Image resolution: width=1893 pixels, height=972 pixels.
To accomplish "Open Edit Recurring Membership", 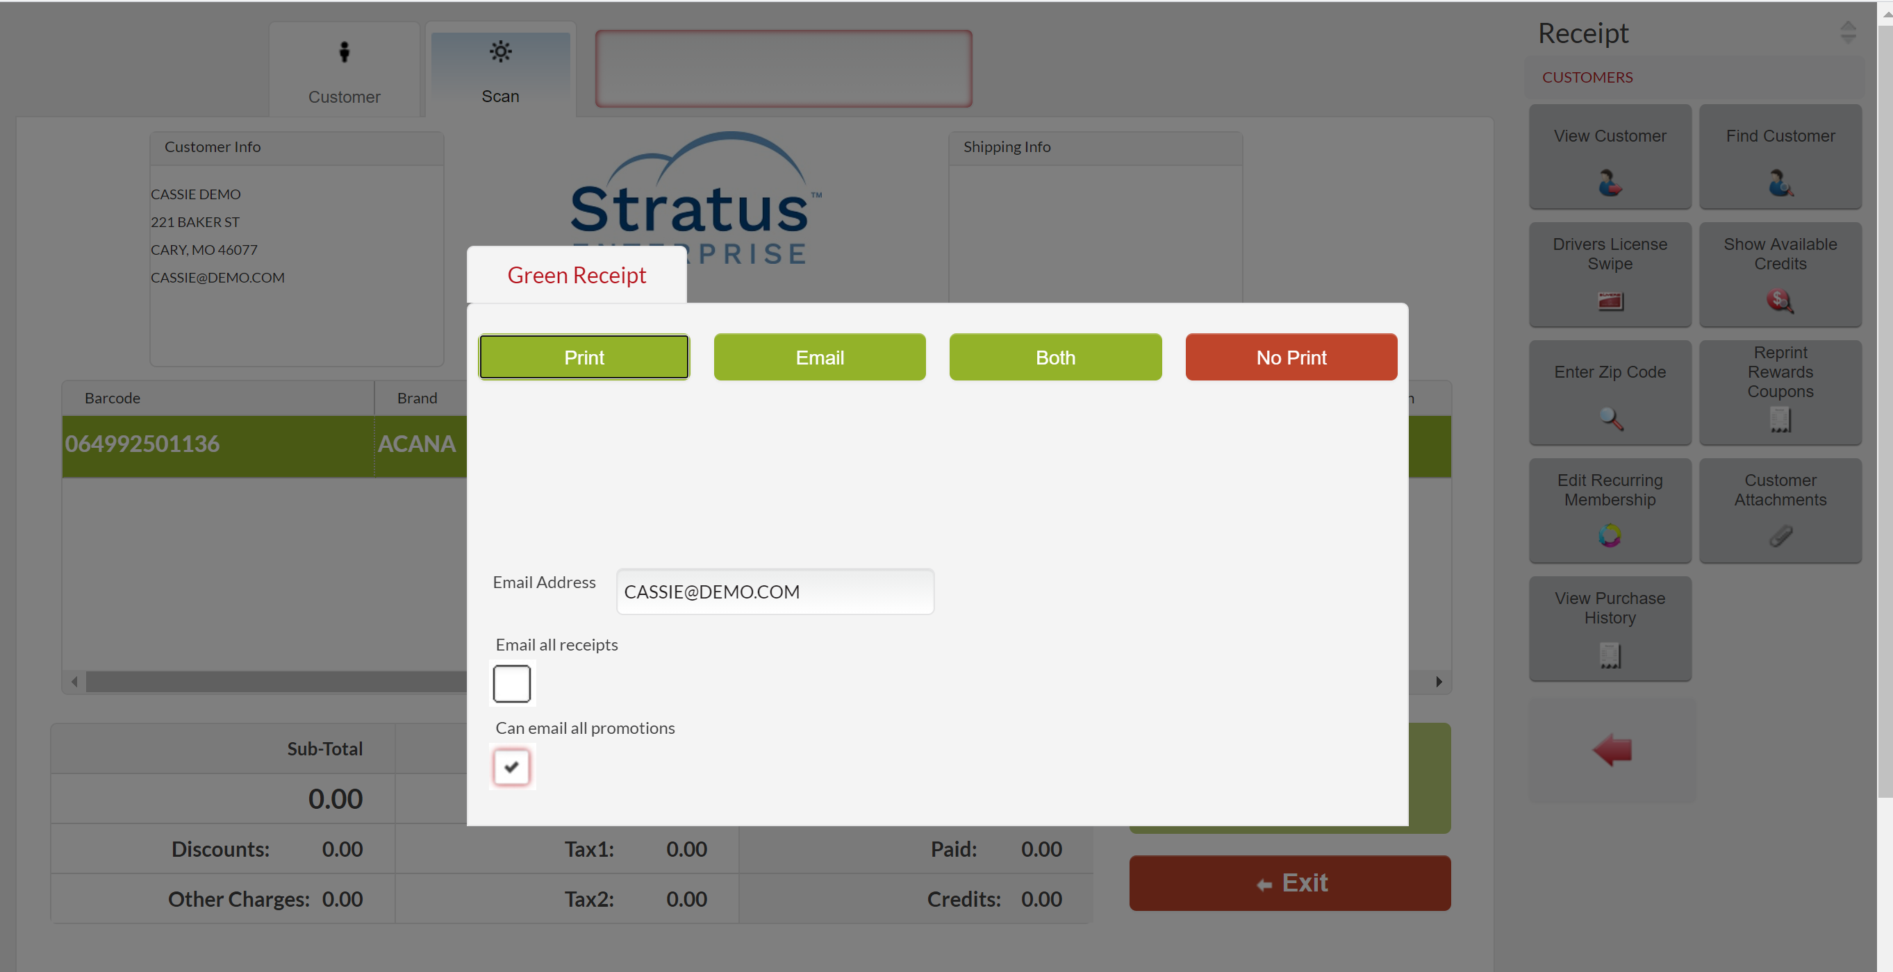I will coord(1610,510).
